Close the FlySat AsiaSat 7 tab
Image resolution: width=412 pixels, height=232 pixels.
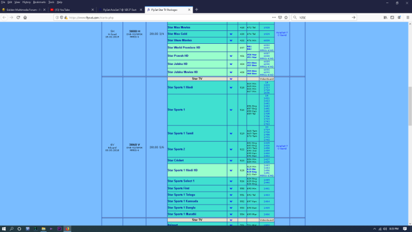(x=141, y=10)
